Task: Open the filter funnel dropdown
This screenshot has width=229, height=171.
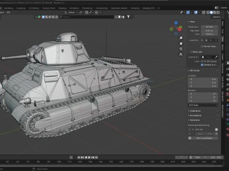Action: [x=129, y=17]
